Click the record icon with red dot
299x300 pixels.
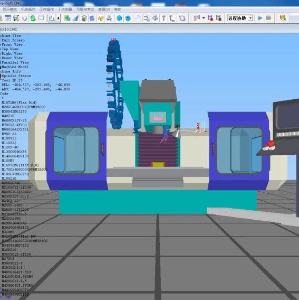pos(210,18)
